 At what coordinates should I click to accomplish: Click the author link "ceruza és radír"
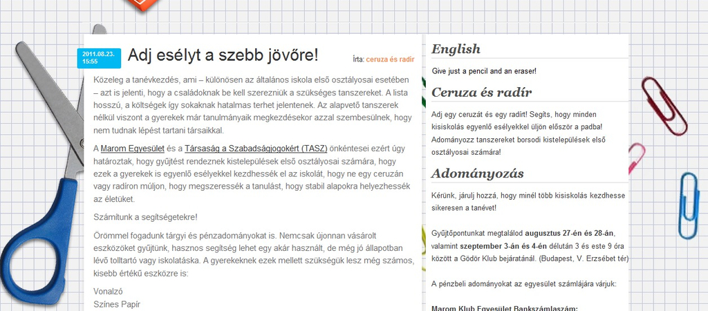(x=390, y=59)
